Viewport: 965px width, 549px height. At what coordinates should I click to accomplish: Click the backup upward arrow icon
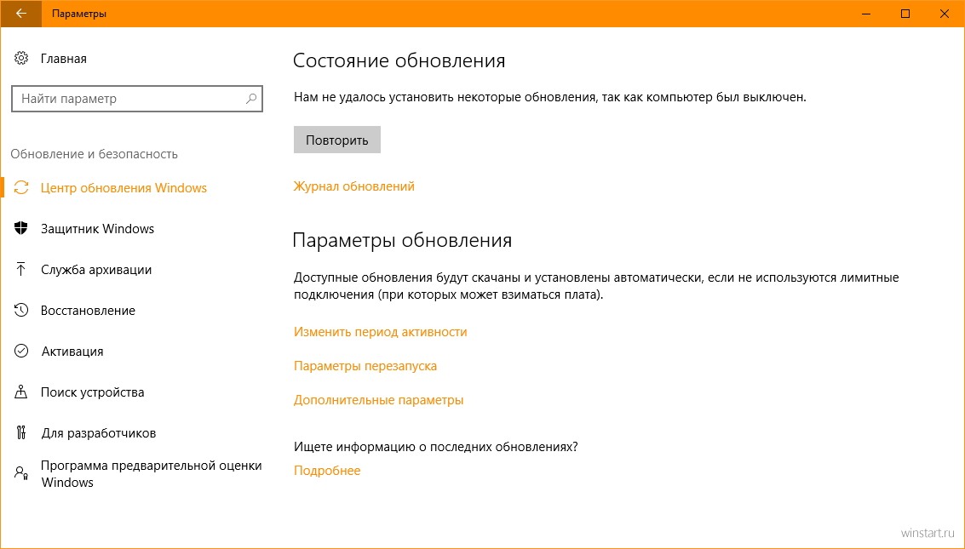pyautogui.click(x=21, y=269)
